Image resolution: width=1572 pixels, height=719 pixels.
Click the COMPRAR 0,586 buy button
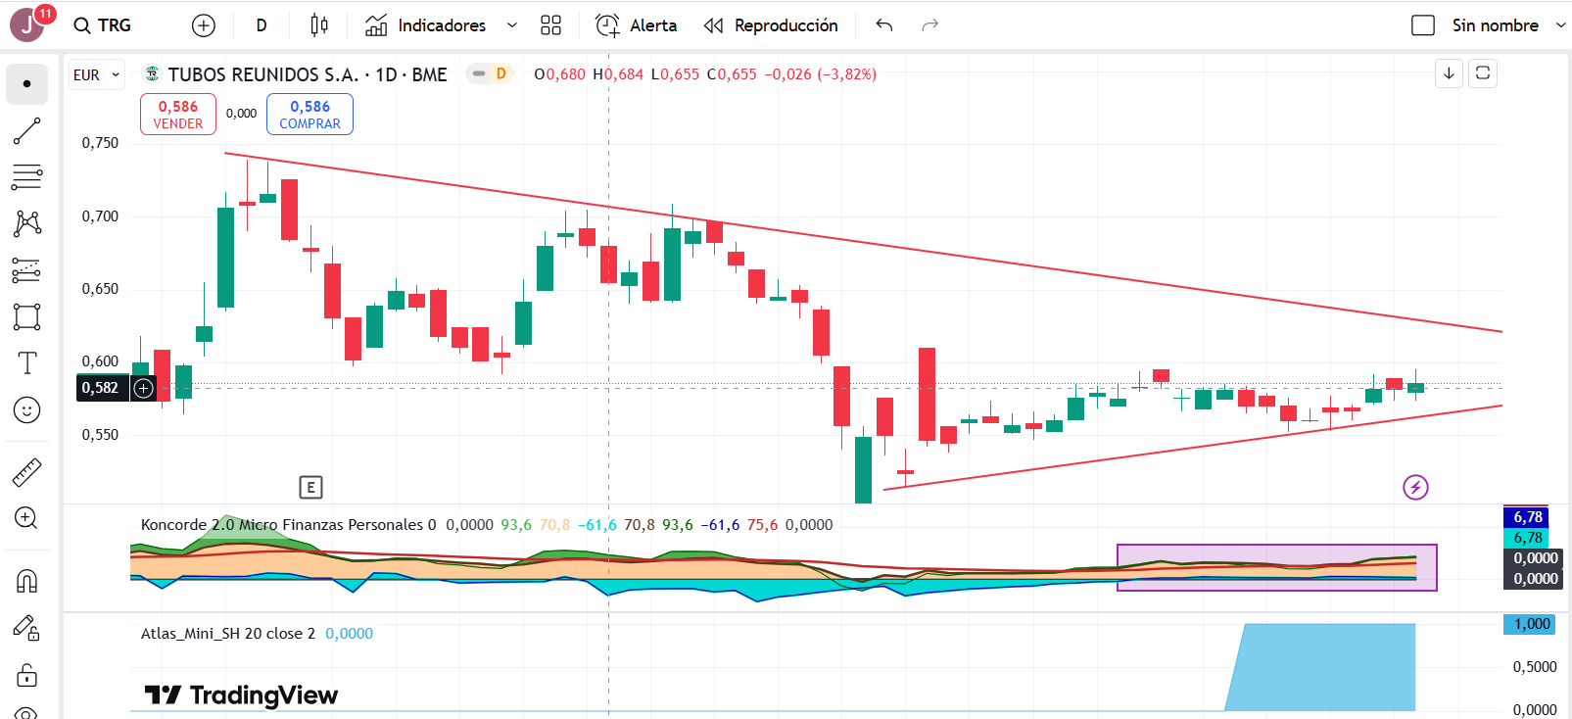[310, 115]
